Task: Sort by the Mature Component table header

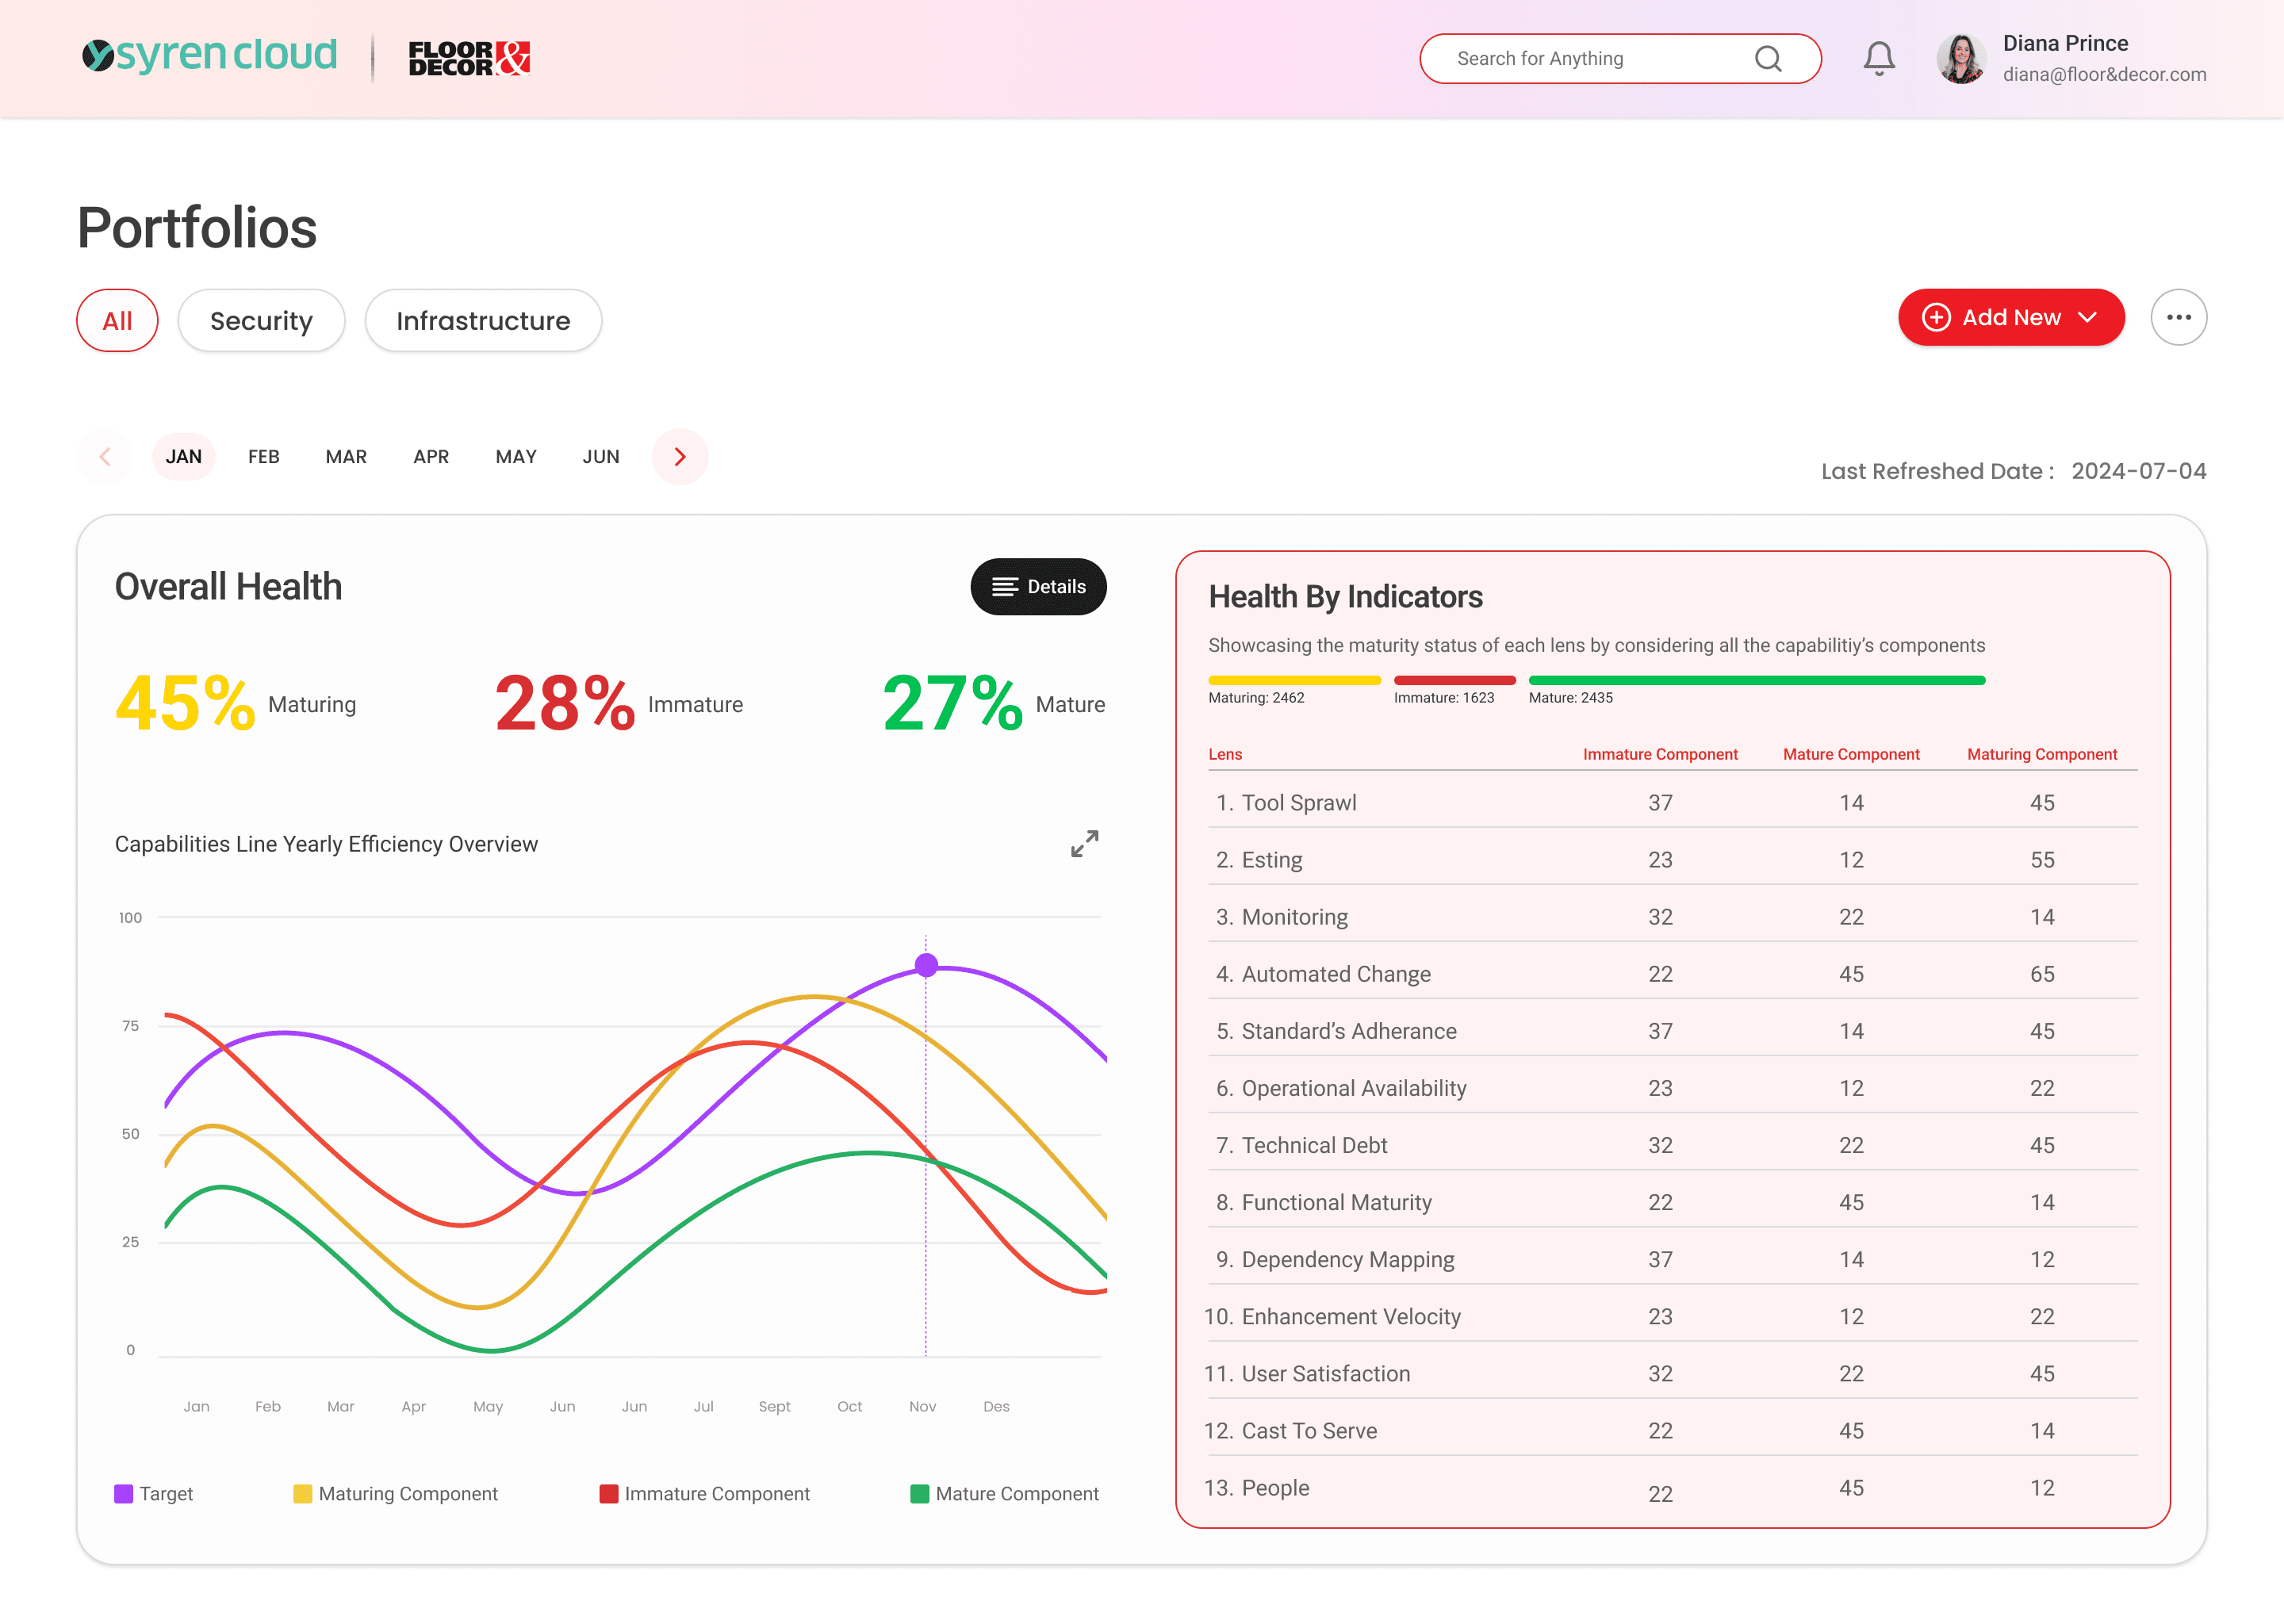Action: (1851, 754)
